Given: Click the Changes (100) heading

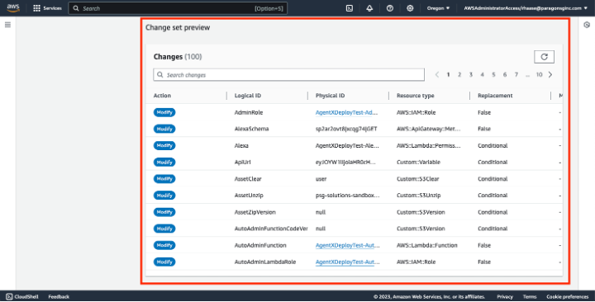Looking at the screenshot, I should point(178,57).
